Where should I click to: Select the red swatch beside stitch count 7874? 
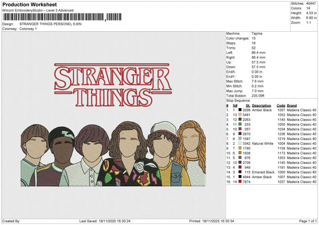click(240, 181)
